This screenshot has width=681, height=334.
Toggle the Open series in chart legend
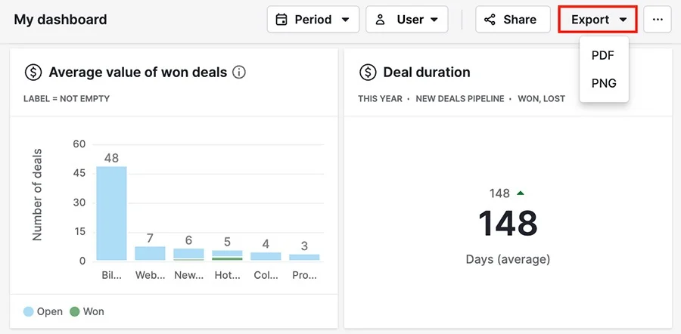[x=43, y=311]
